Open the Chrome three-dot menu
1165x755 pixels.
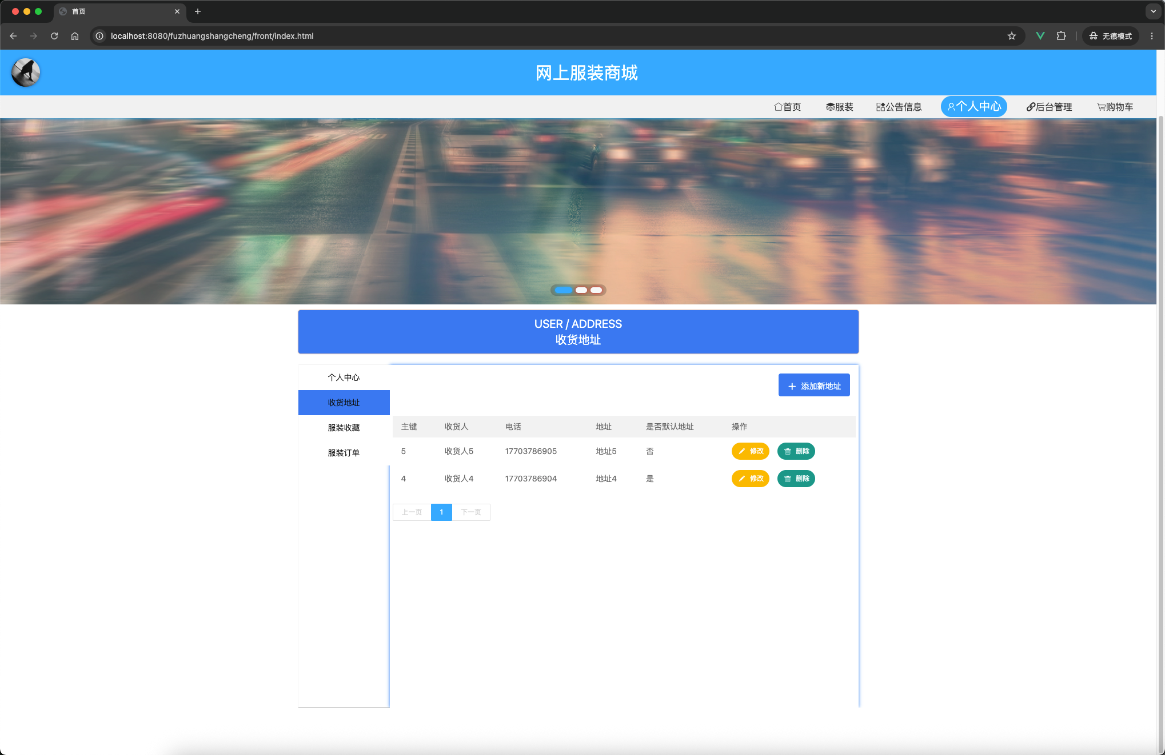[x=1152, y=36]
